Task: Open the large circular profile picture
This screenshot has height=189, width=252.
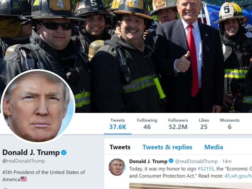Action: coord(38,106)
